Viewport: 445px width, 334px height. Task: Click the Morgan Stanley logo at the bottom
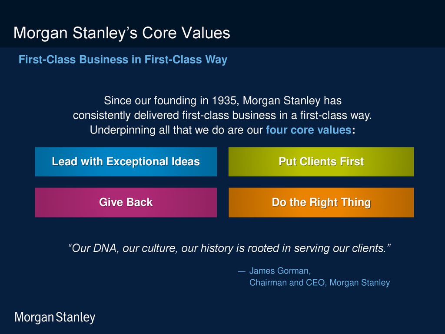(55, 317)
